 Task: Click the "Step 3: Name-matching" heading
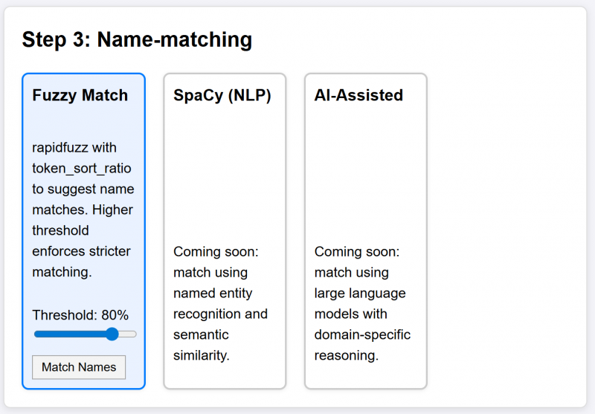click(x=137, y=39)
